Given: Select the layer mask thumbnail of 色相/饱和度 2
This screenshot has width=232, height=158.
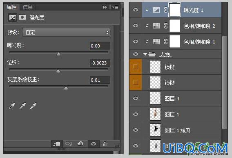Looking at the screenshot, I should pos(174,26).
